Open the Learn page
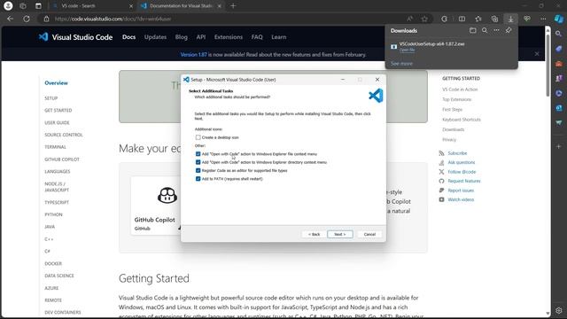 click(x=278, y=37)
